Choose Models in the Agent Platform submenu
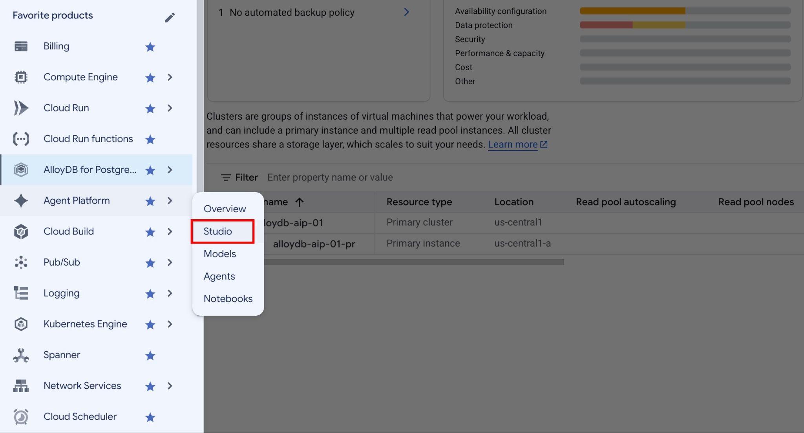This screenshot has height=433, width=804. [220, 254]
